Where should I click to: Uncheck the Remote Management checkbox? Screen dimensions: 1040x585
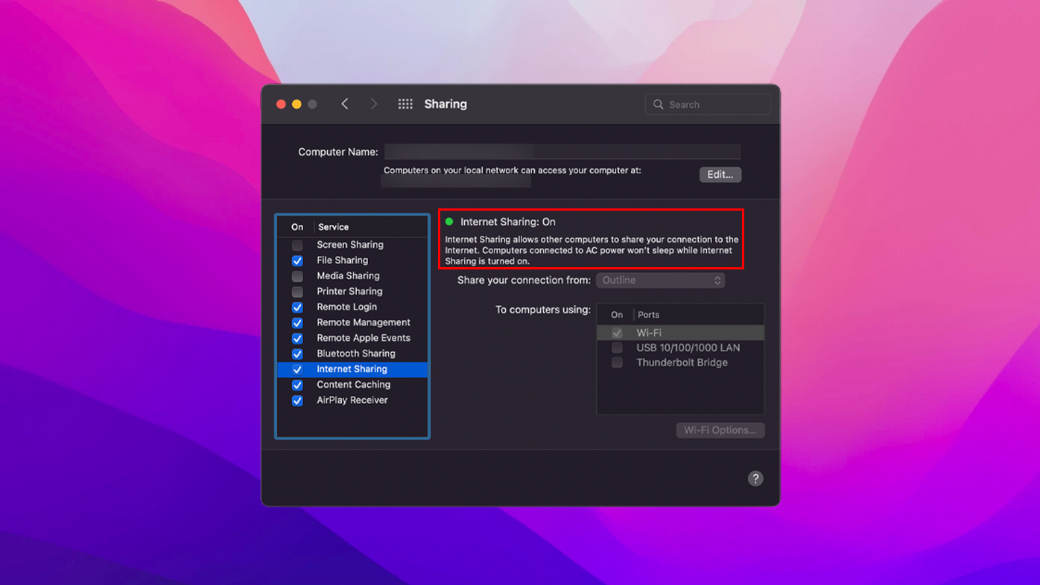coord(297,323)
